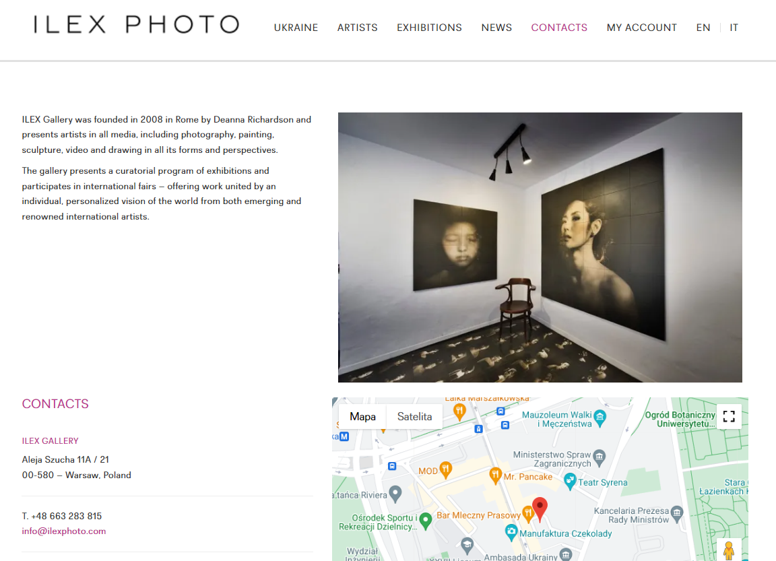Select the Manufaktura Czekolady map icon
Viewport: 776px width, 561px height.
[511, 532]
